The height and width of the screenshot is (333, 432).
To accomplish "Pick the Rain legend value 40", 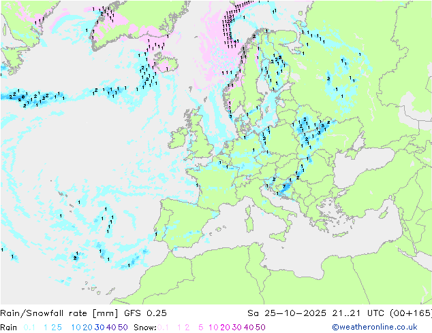I will (111, 328).
